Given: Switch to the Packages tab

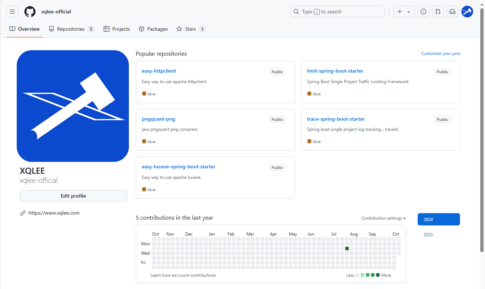Looking at the screenshot, I should 154,29.
